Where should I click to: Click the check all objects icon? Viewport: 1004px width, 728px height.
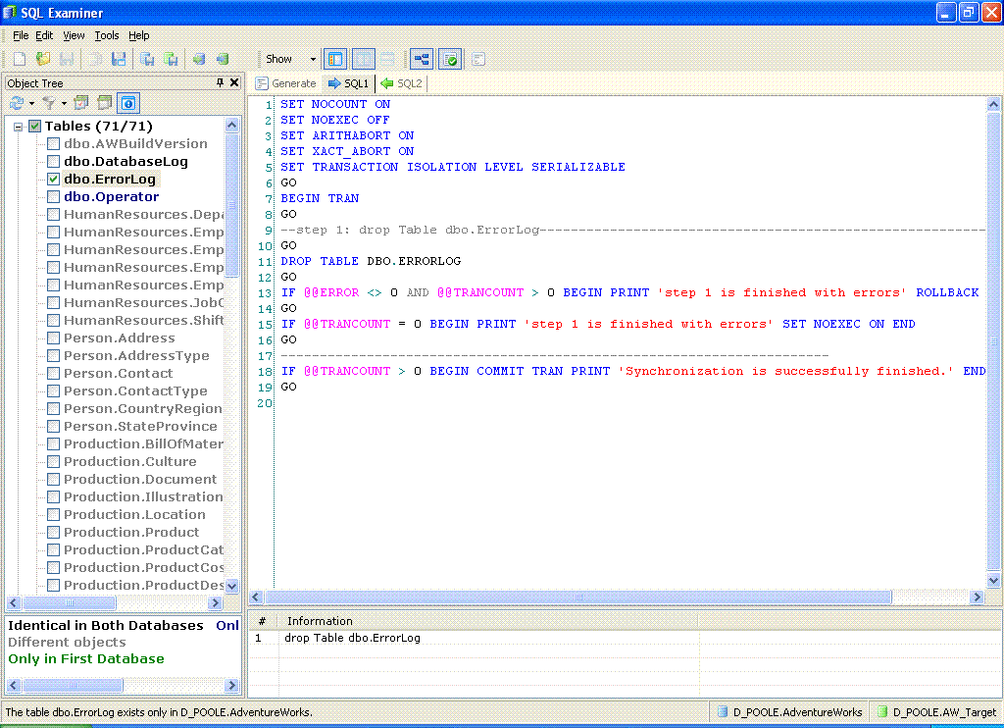(x=81, y=103)
